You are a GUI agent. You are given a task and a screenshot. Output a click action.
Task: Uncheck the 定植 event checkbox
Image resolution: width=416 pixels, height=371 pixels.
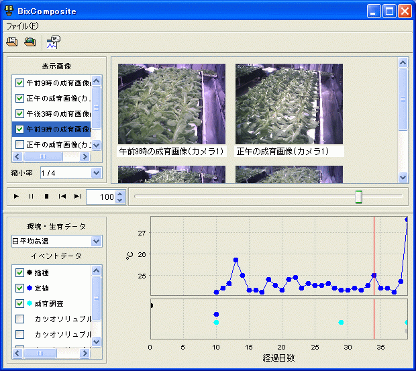pyautogui.click(x=19, y=288)
